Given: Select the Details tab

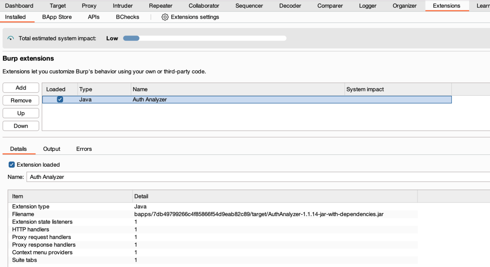Looking at the screenshot, I should tap(19, 149).
